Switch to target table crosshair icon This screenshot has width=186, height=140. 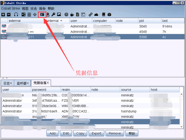tap(35, 14)
